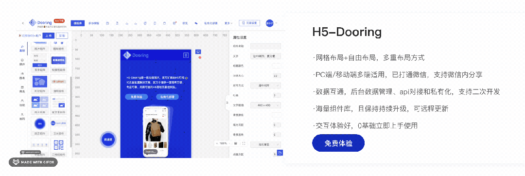Click the blue icon at the properties panel corner
Viewport: 525px width, 176px height.
click(280, 153)
